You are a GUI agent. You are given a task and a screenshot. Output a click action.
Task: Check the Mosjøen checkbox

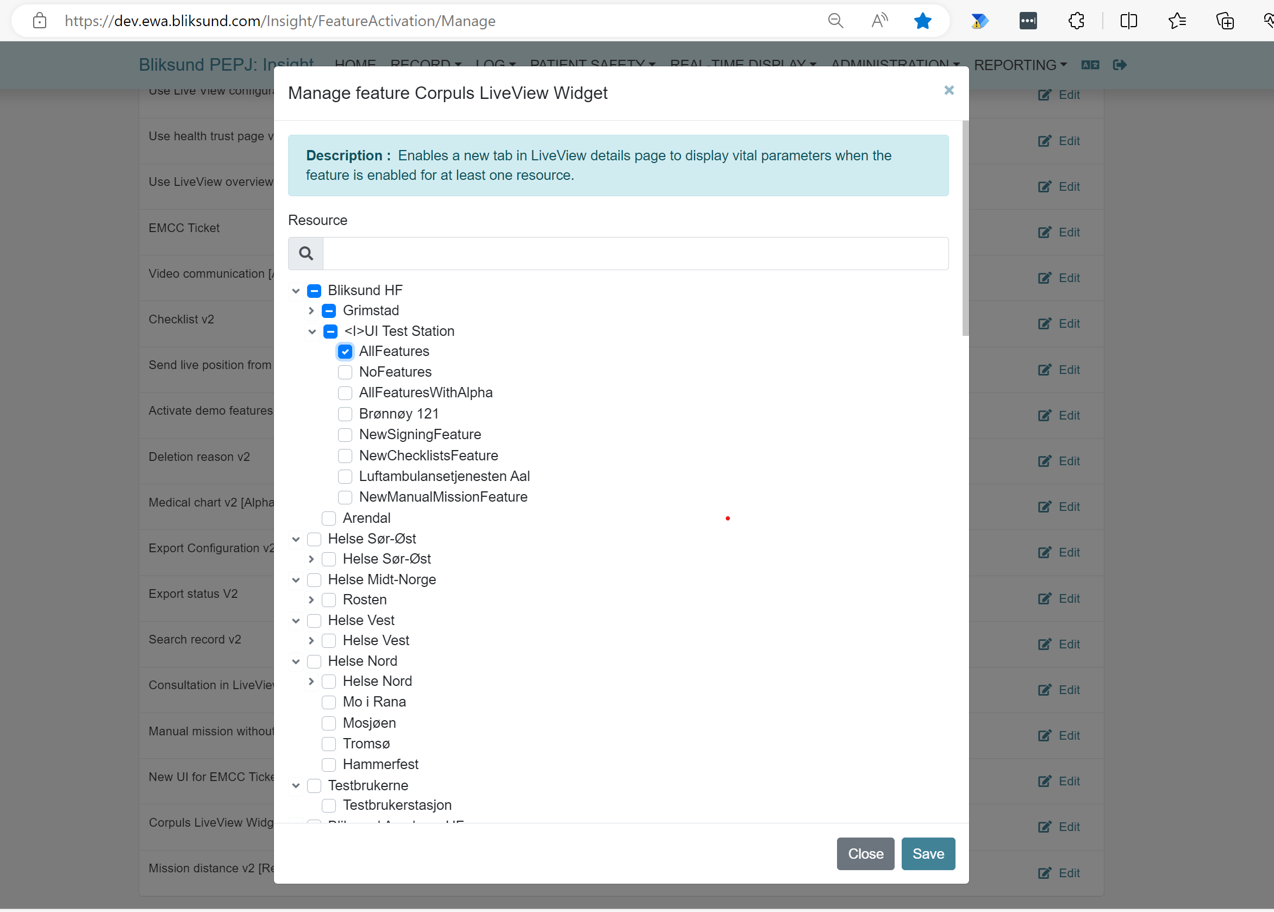[x=328, y=723]
